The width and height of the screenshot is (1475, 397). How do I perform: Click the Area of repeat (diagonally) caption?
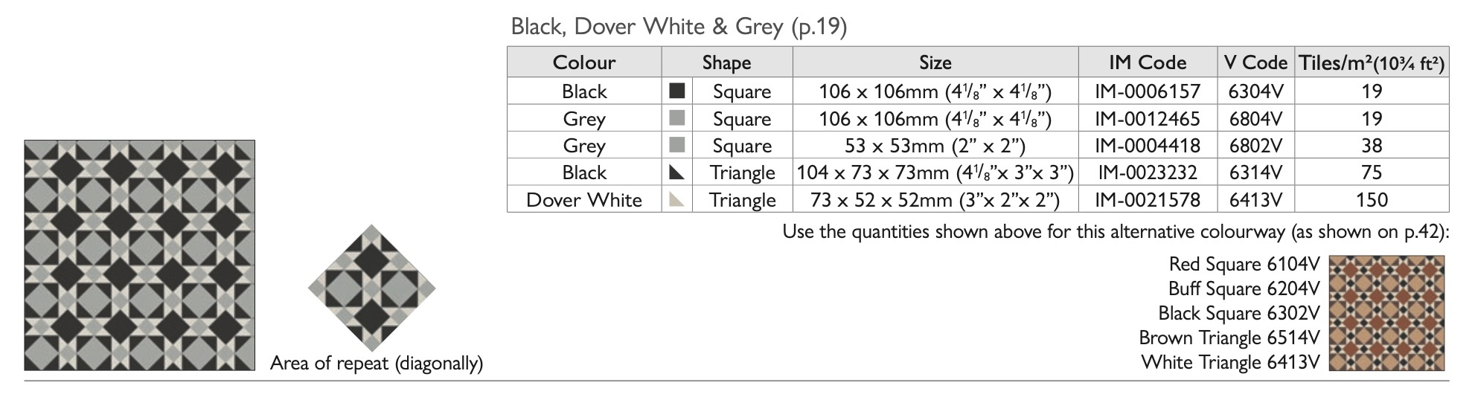(x=377, y=364)
